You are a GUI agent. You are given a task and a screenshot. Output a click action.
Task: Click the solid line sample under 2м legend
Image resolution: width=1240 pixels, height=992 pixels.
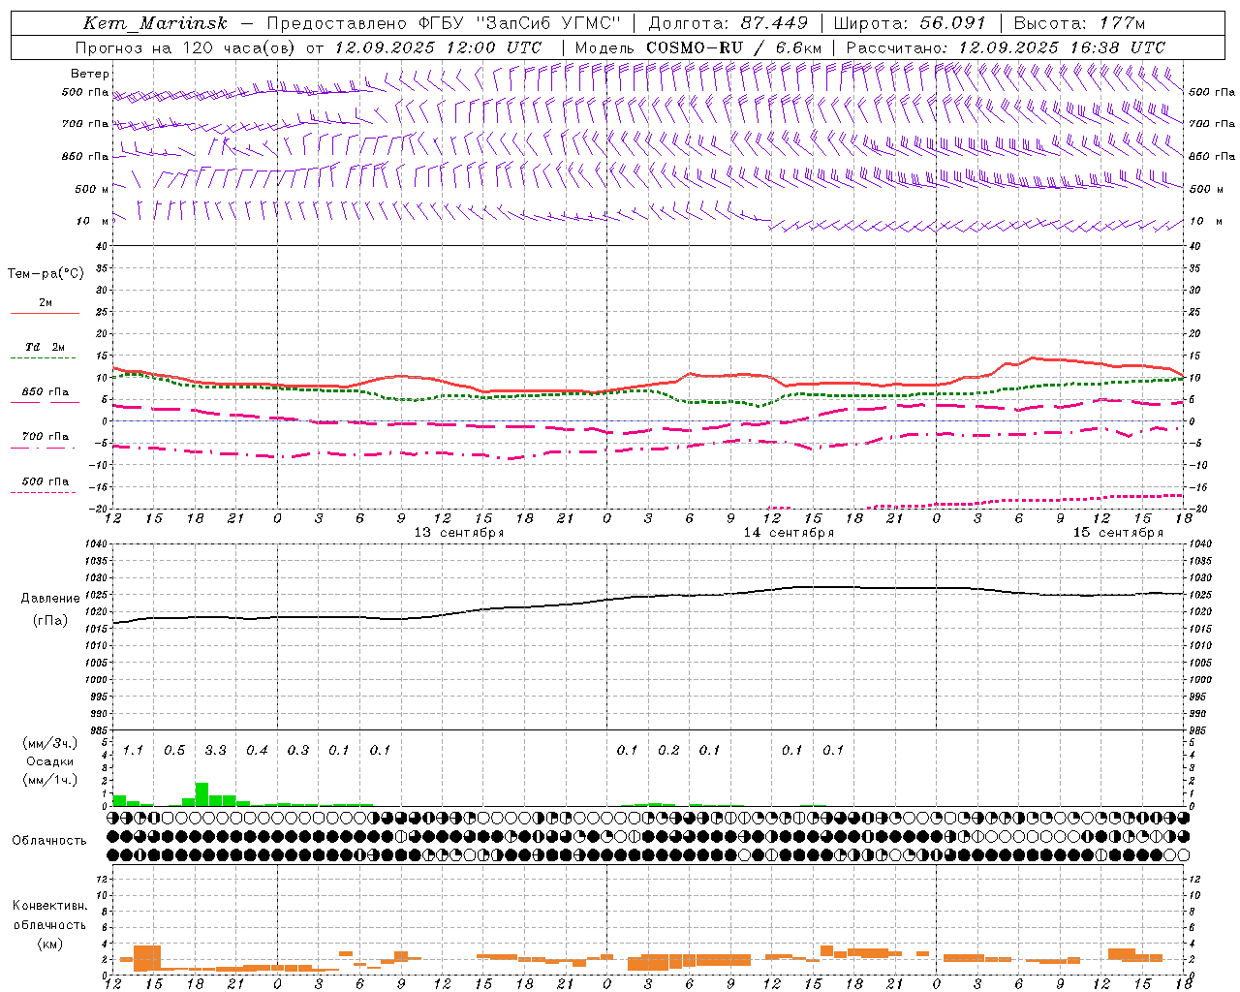[45, 313]
